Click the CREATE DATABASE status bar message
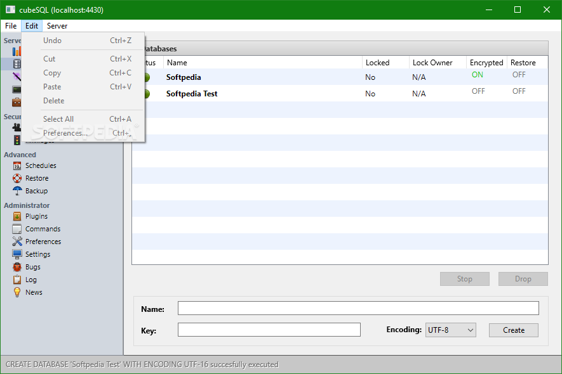This screenshot has width=562, height=374. coord(142,364)
